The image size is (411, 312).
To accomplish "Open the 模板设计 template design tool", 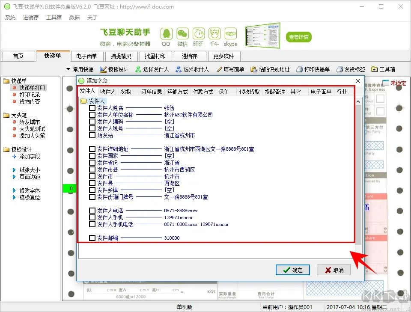I will (x=116, y=69).
